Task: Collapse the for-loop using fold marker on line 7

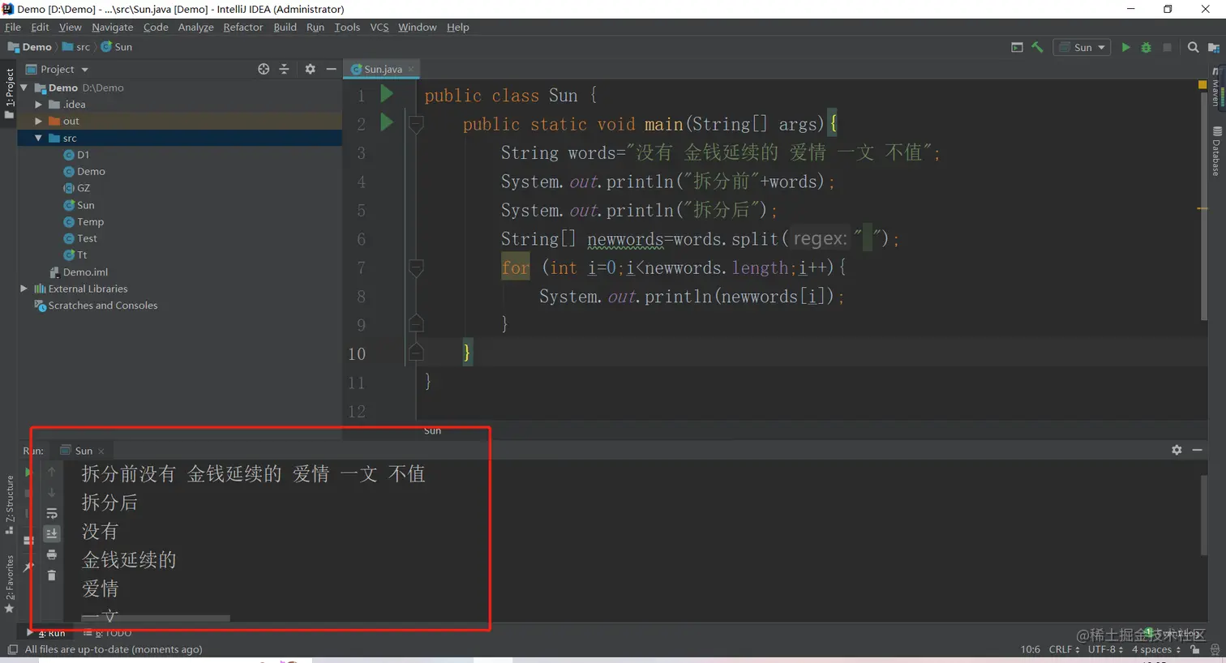Action: (416, 267)
